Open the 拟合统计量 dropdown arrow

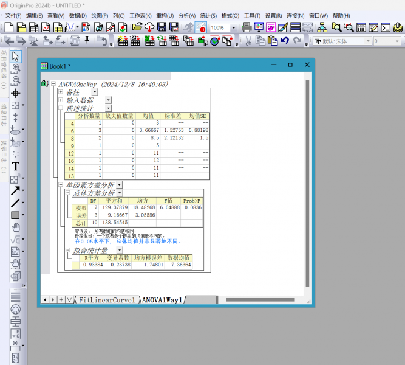[x=120, y=250]
